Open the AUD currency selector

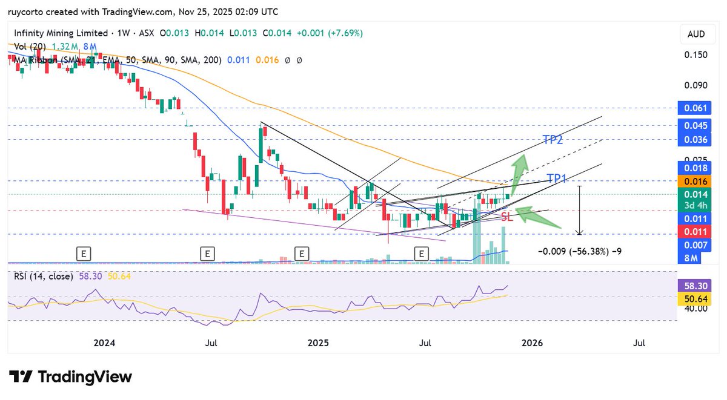pos(697,34)
